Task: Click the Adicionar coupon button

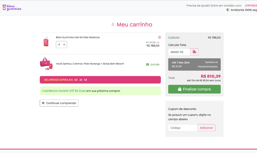Action: pos(206,128)
